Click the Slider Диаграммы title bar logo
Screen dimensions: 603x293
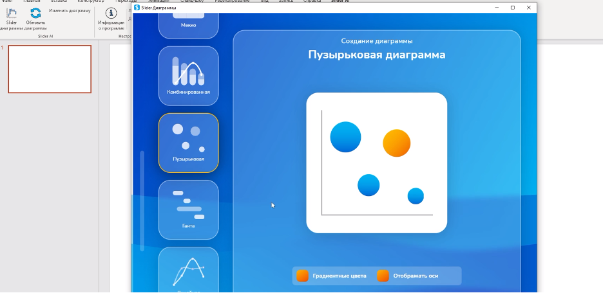[137, 8]
